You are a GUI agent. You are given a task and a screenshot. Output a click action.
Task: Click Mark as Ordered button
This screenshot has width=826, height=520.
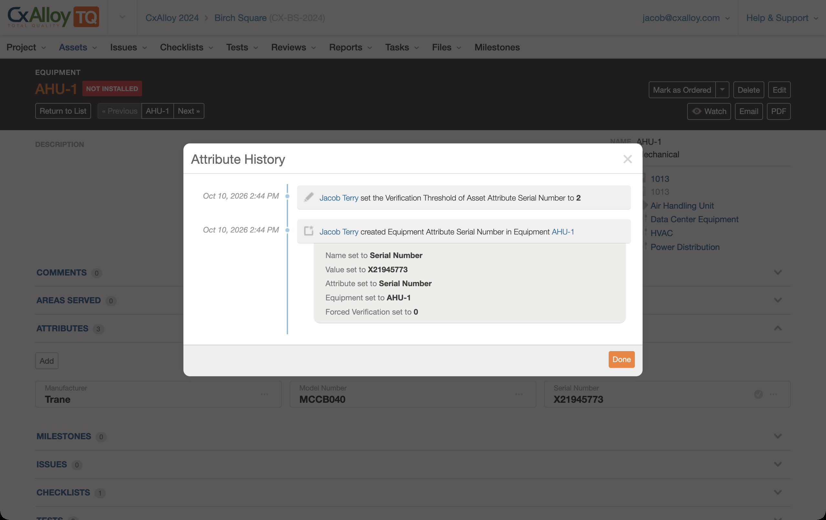(682, 90)
